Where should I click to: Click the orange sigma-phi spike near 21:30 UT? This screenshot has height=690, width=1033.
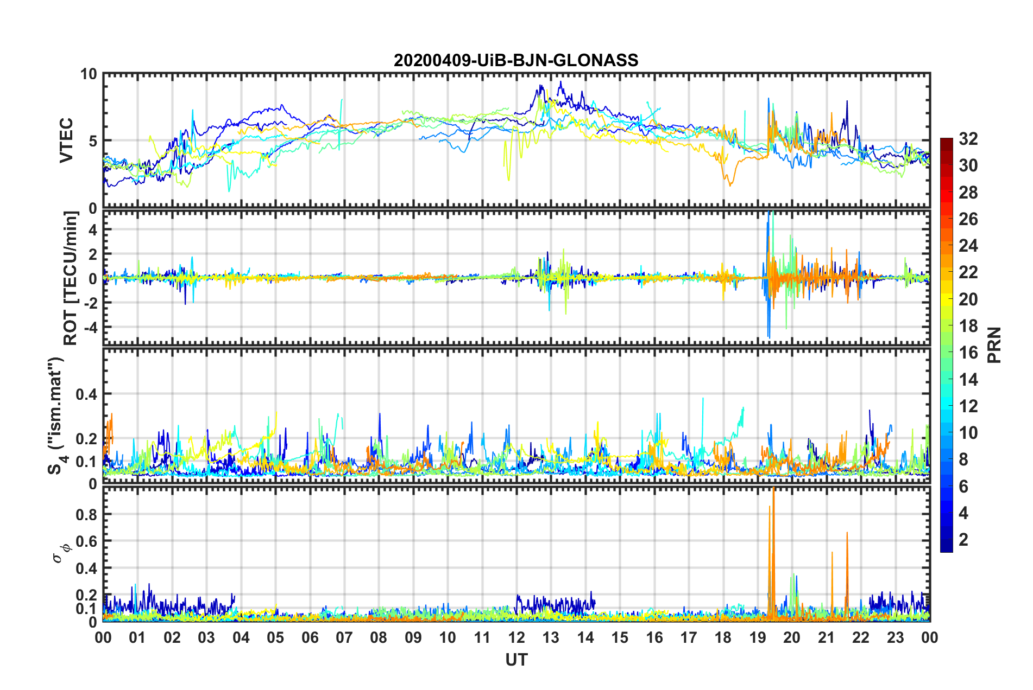point(847,575)
